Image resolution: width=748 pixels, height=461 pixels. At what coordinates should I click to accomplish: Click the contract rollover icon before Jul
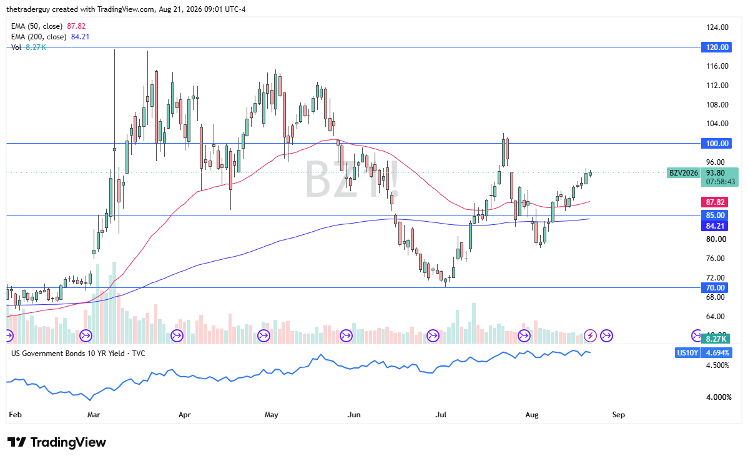[433, 336]
